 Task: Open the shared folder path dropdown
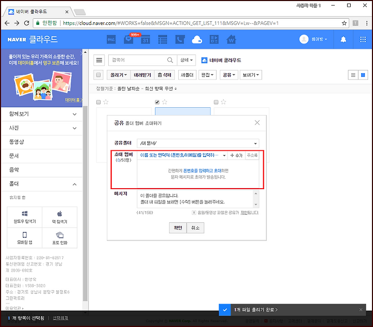click(198, 143)
